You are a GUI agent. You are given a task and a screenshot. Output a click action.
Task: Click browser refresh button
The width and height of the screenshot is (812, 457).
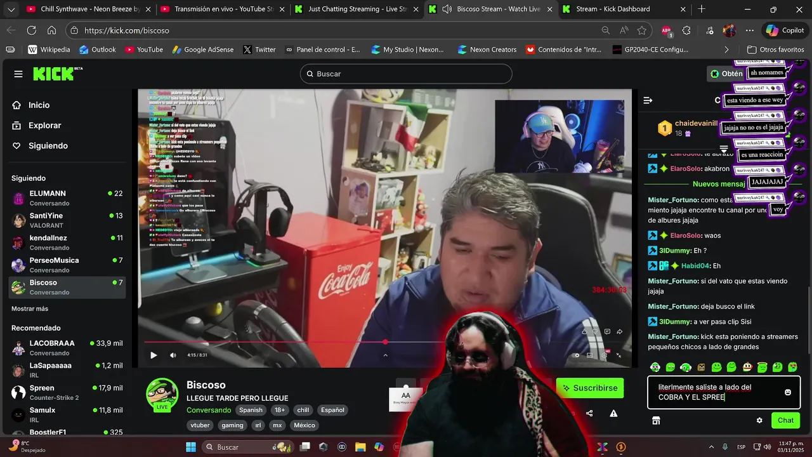point(31,30)
